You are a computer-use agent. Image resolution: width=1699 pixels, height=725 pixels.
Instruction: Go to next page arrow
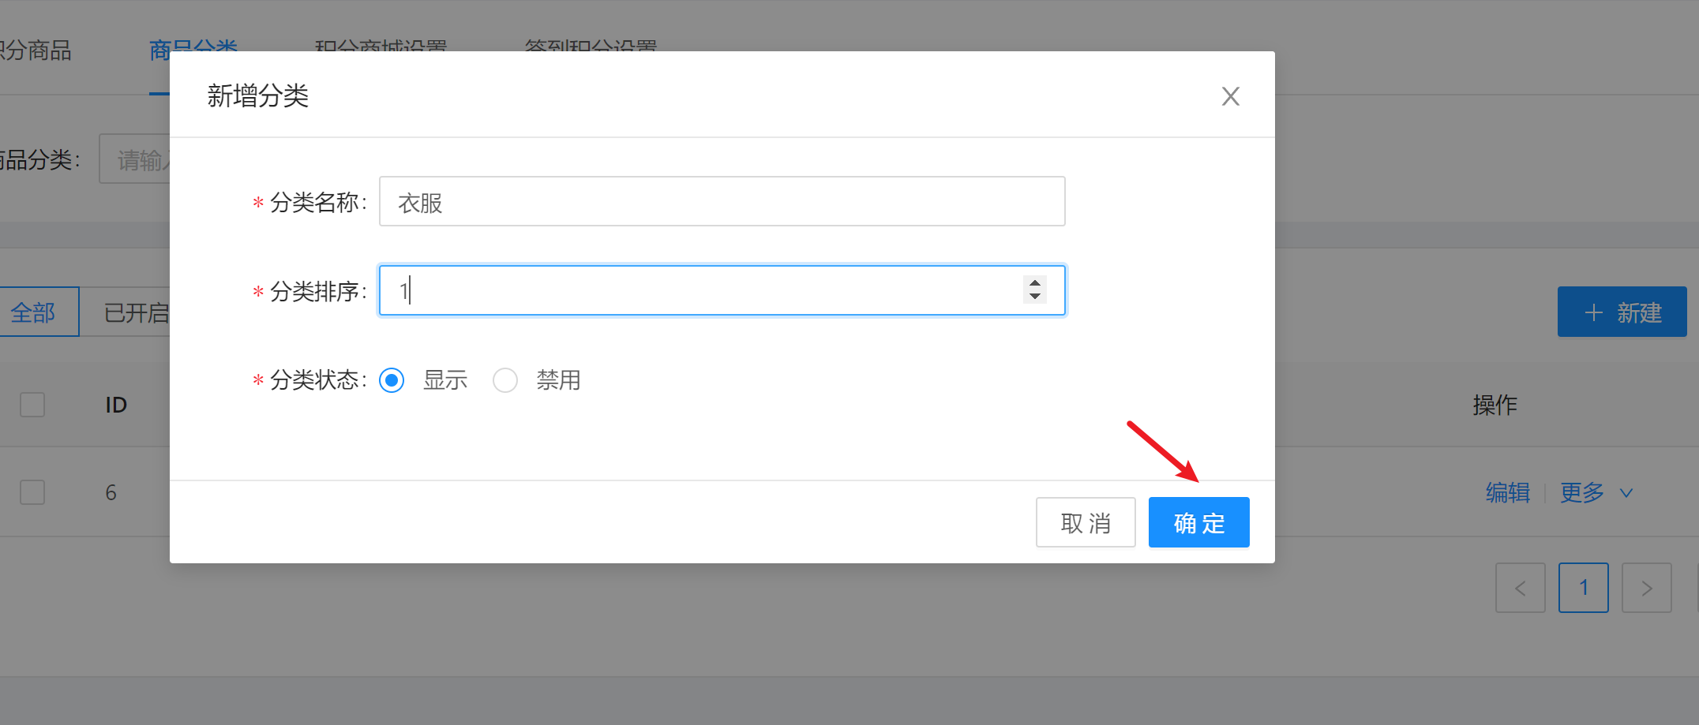pyautogui.click(x=1646, y=588)
